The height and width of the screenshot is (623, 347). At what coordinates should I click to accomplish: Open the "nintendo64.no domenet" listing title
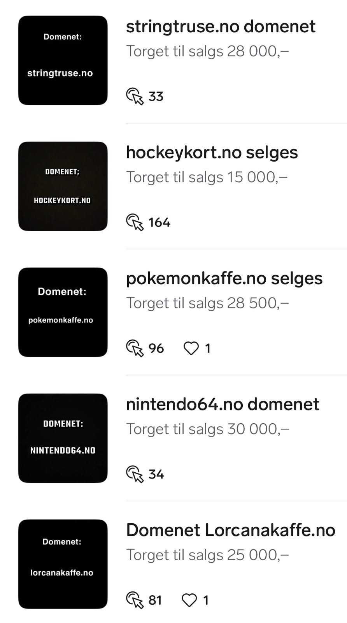pyautogui.click(x=223, y=404)
